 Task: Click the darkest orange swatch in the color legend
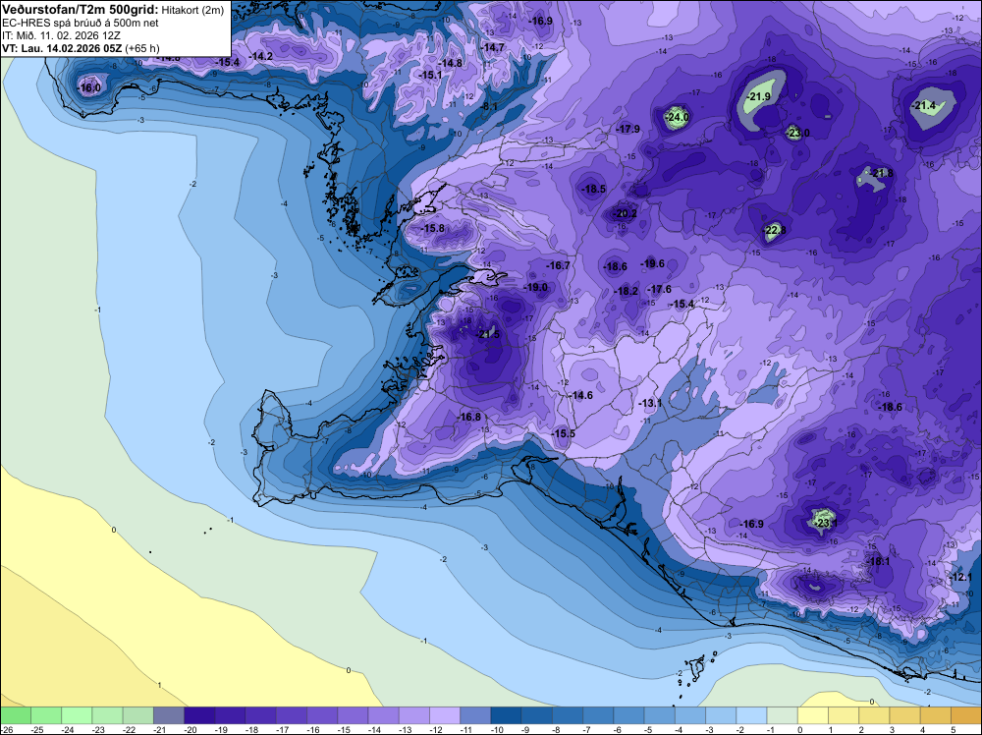967,715
